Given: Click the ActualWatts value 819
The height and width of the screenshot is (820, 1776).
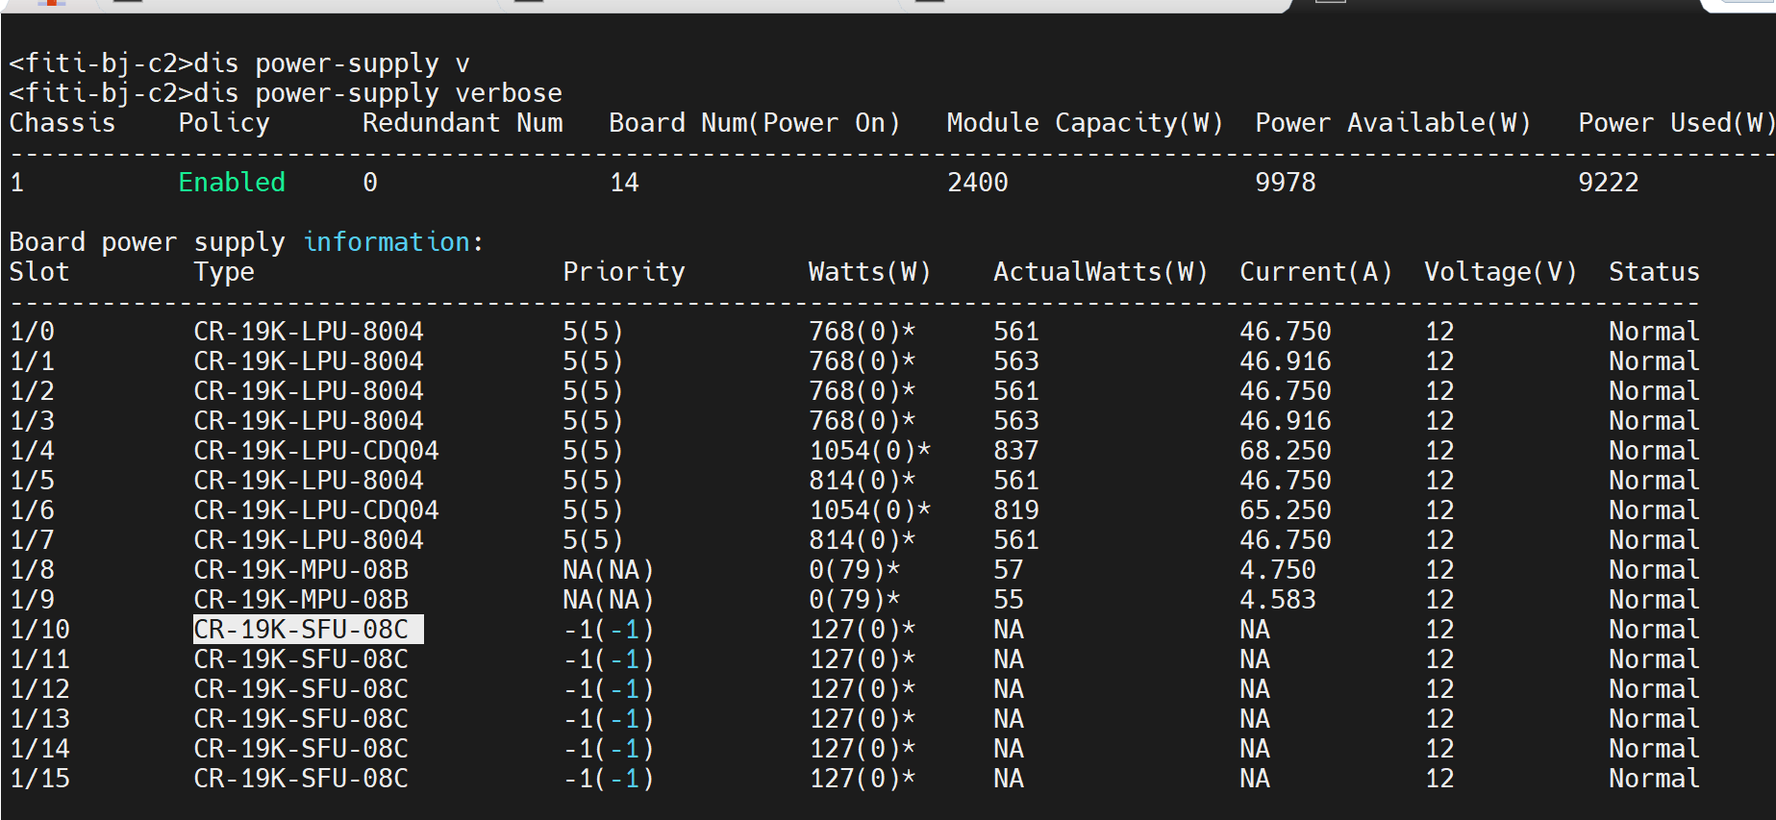Looking at the screenshot, I should [x=1015, y=510].
